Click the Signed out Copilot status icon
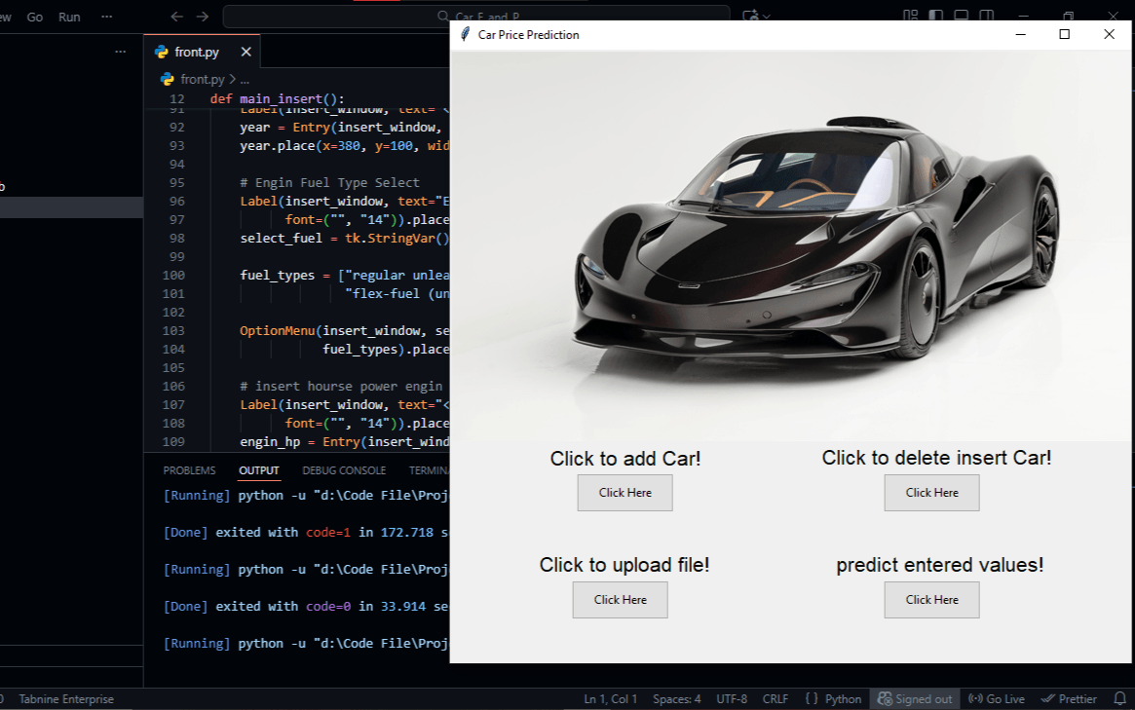1135x710 pixels. click(915, 699)
